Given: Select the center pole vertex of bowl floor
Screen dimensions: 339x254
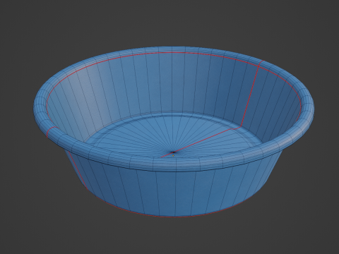Looking at the screenshot, I should coord(174,152).
